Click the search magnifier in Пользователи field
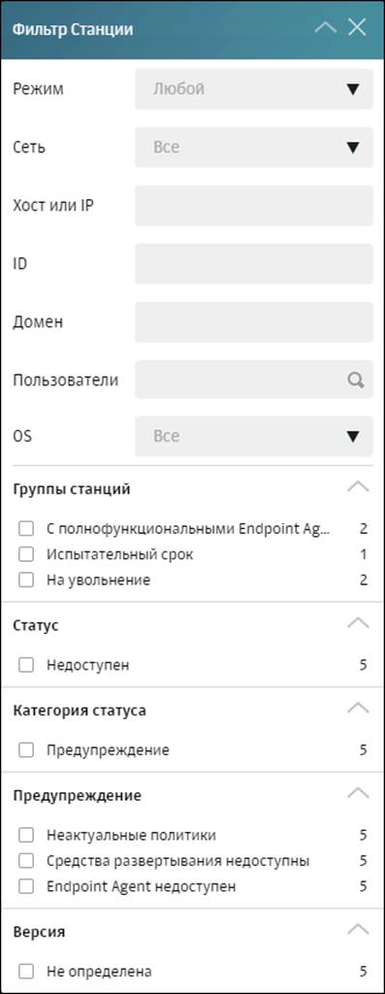This screenshot has width=385, height=994. click(356, 380)
